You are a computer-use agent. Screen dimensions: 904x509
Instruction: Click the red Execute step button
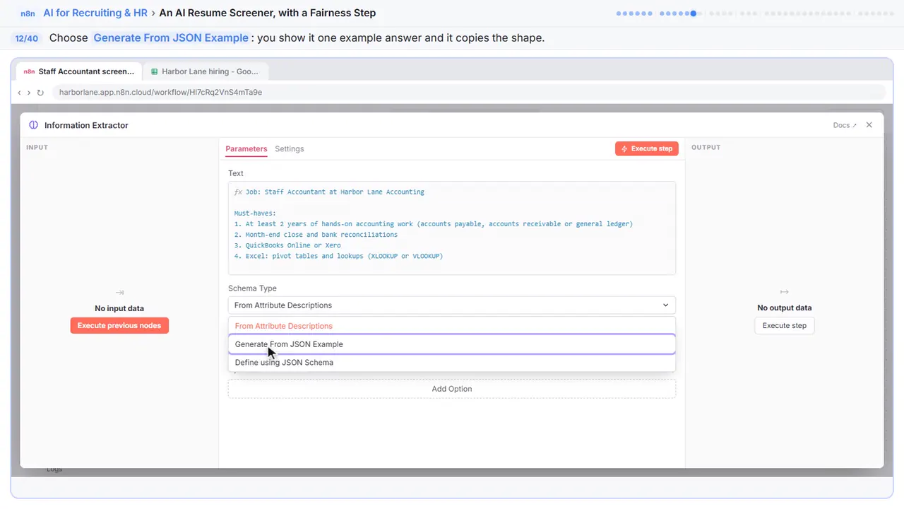click(x=647, y=149)
